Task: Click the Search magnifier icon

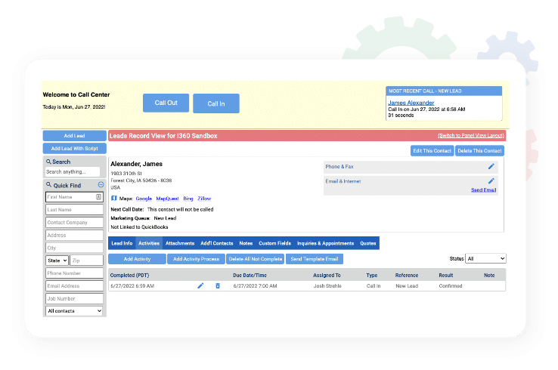Action: (48, 162)
